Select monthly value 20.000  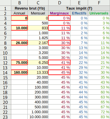(38, 77)
